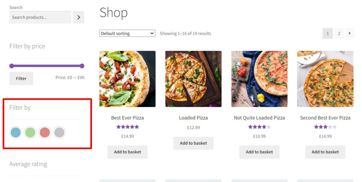Open the Default sorting dropdown

(x=127, y=34)
